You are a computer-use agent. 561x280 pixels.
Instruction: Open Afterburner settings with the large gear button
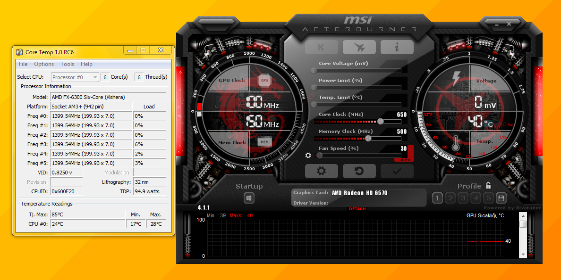tap(321, 171)
